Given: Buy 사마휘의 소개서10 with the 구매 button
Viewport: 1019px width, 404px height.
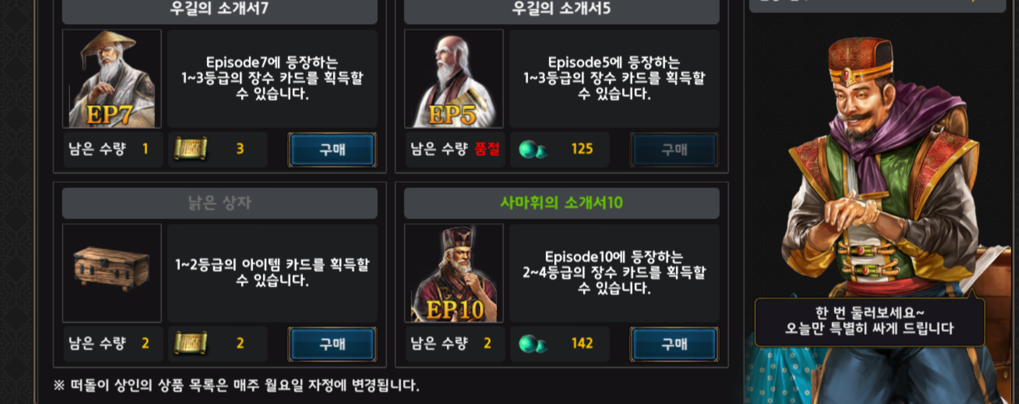Looking at the screenshot, I should point(674,344).
